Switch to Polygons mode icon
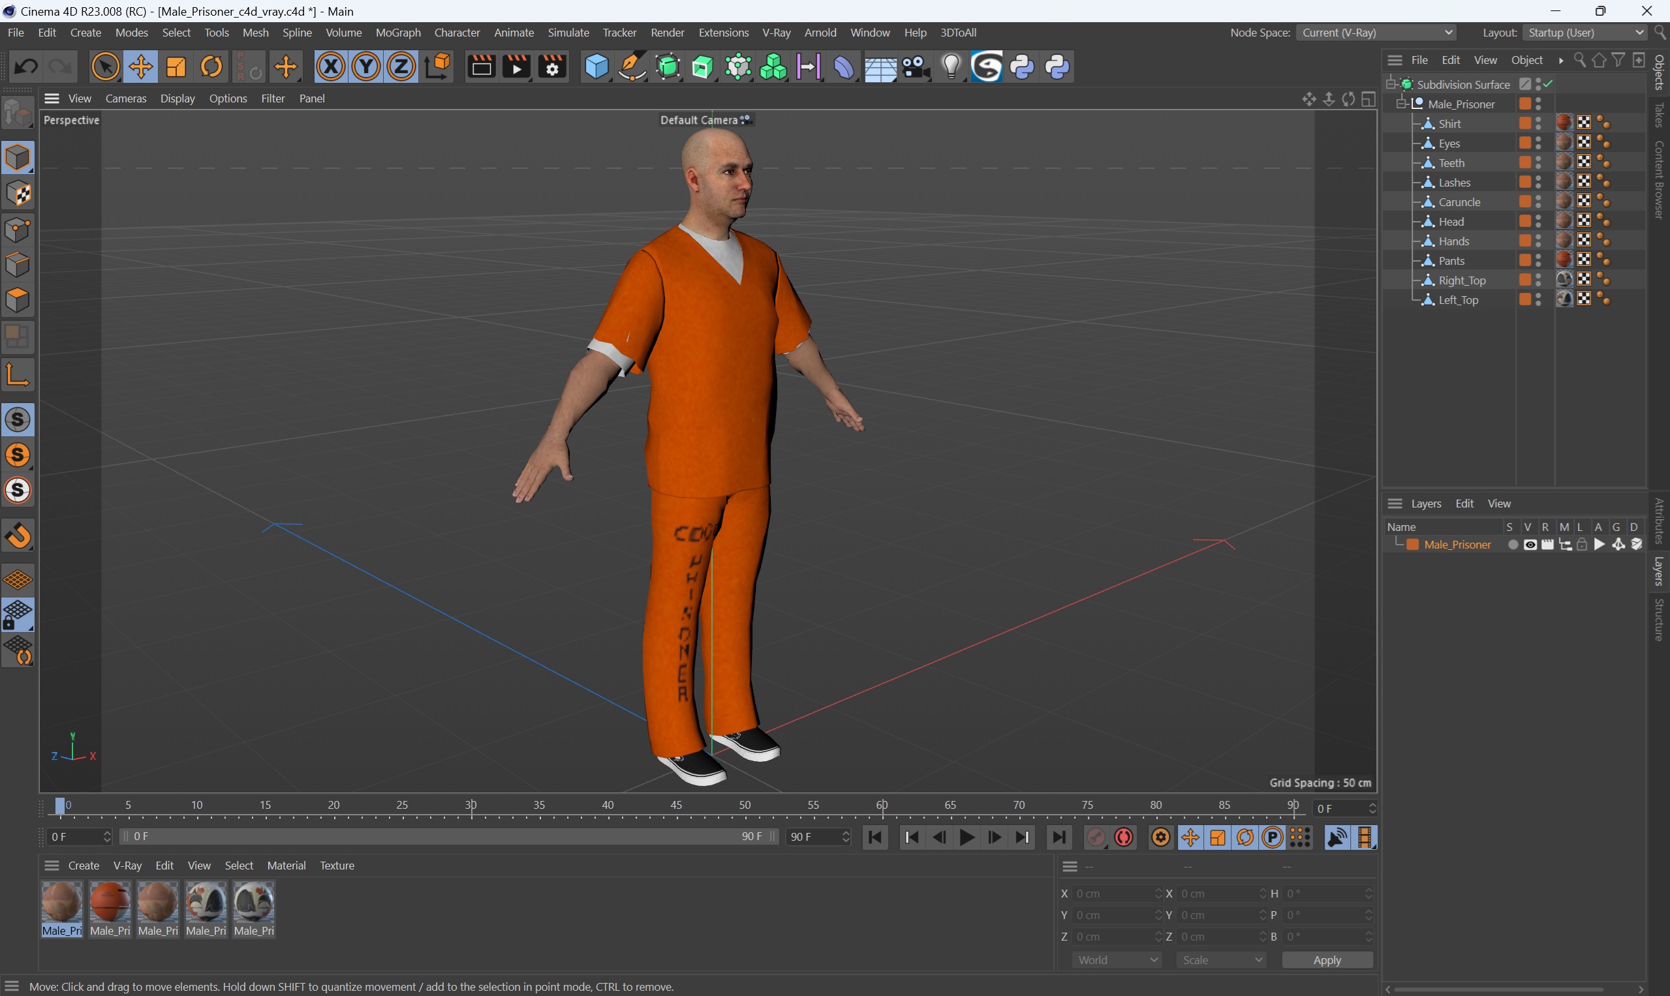 pyautogui.click(x=18, y=300)
